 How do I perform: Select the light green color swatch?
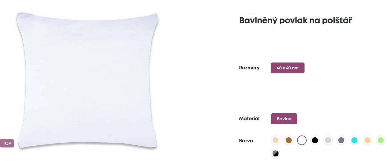click(380, 140)
